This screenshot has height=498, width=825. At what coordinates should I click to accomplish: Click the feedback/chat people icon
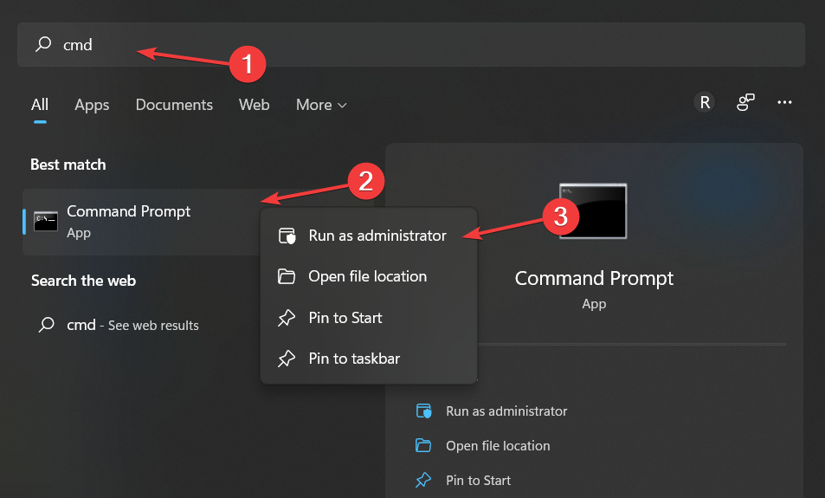[745, 102]
